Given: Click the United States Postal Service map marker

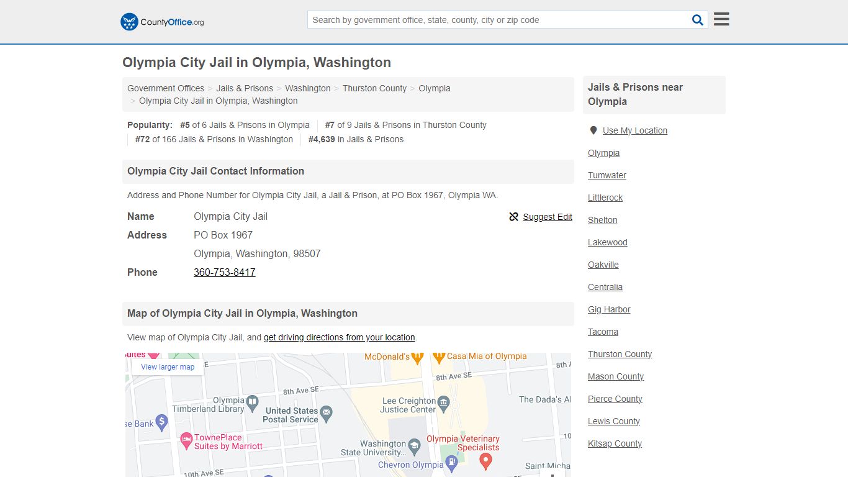Looking at the screenshot, I should point(327,412).
